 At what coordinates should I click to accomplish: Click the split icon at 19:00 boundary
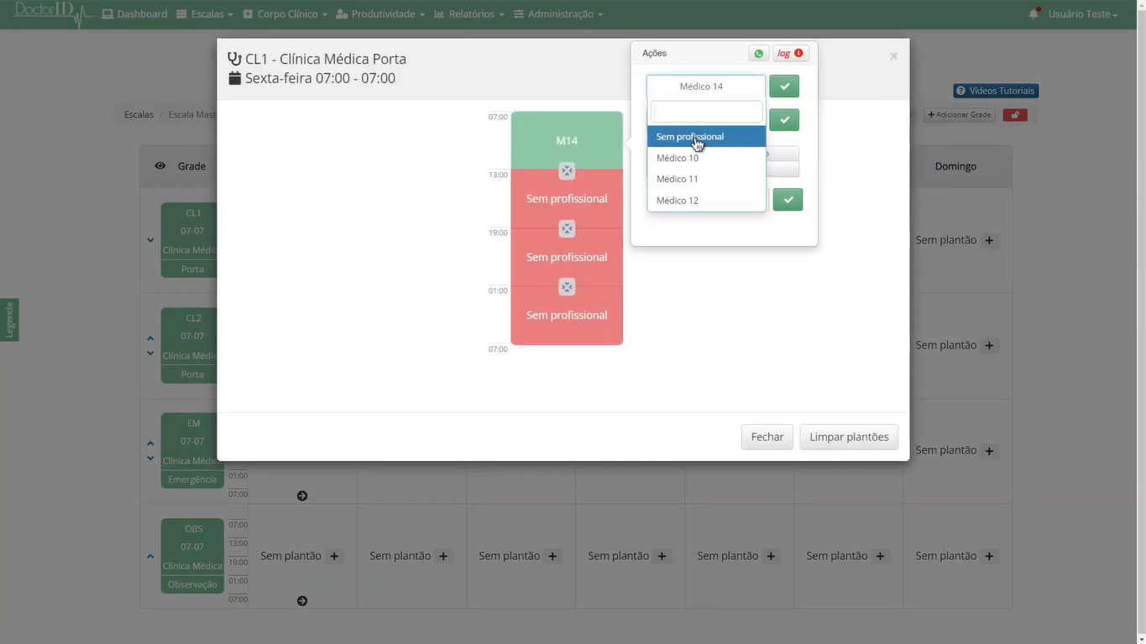(x=567, y=229)
